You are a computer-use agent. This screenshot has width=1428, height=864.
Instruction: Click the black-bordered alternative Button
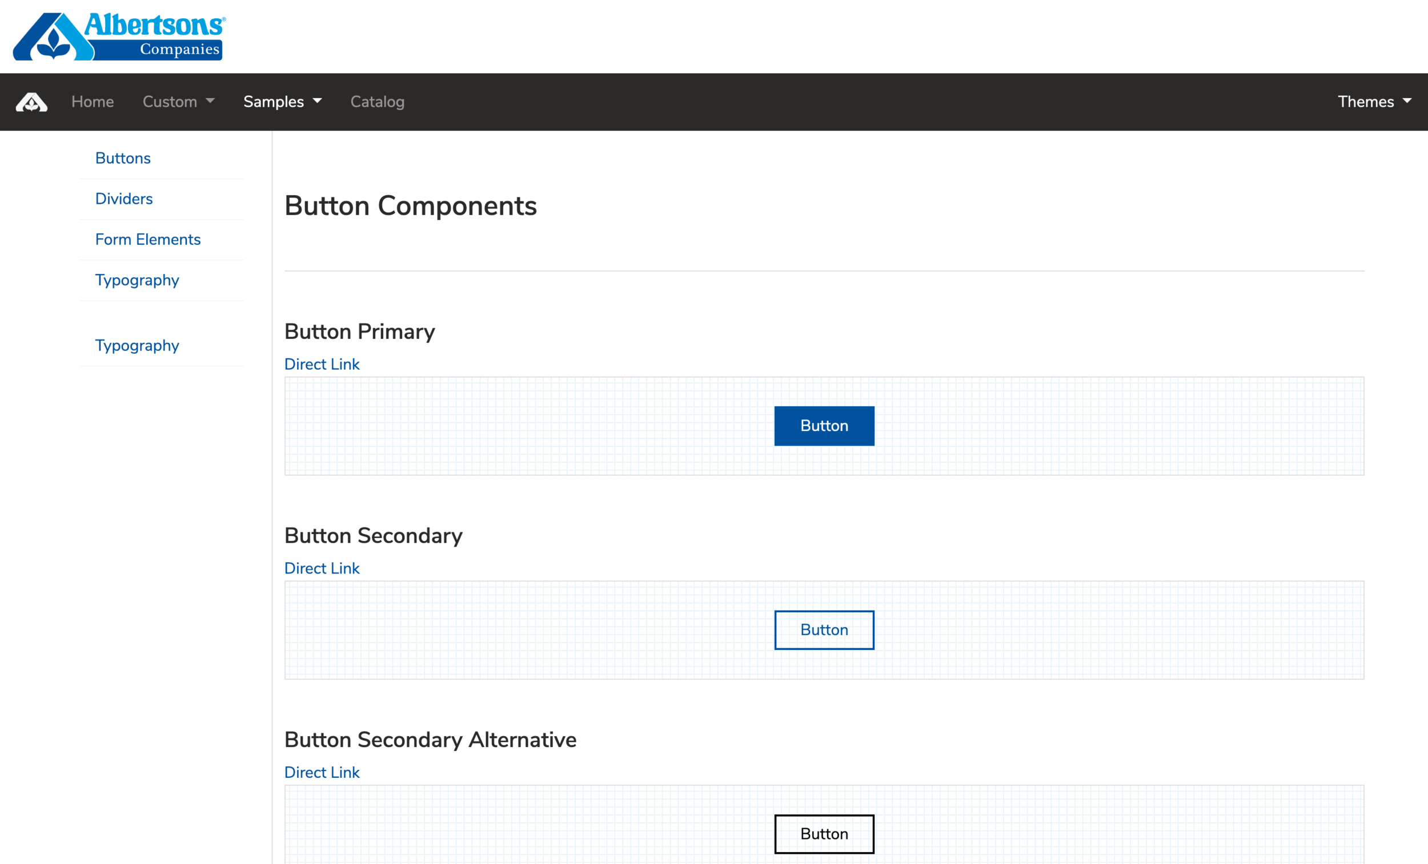click(824, 834)
